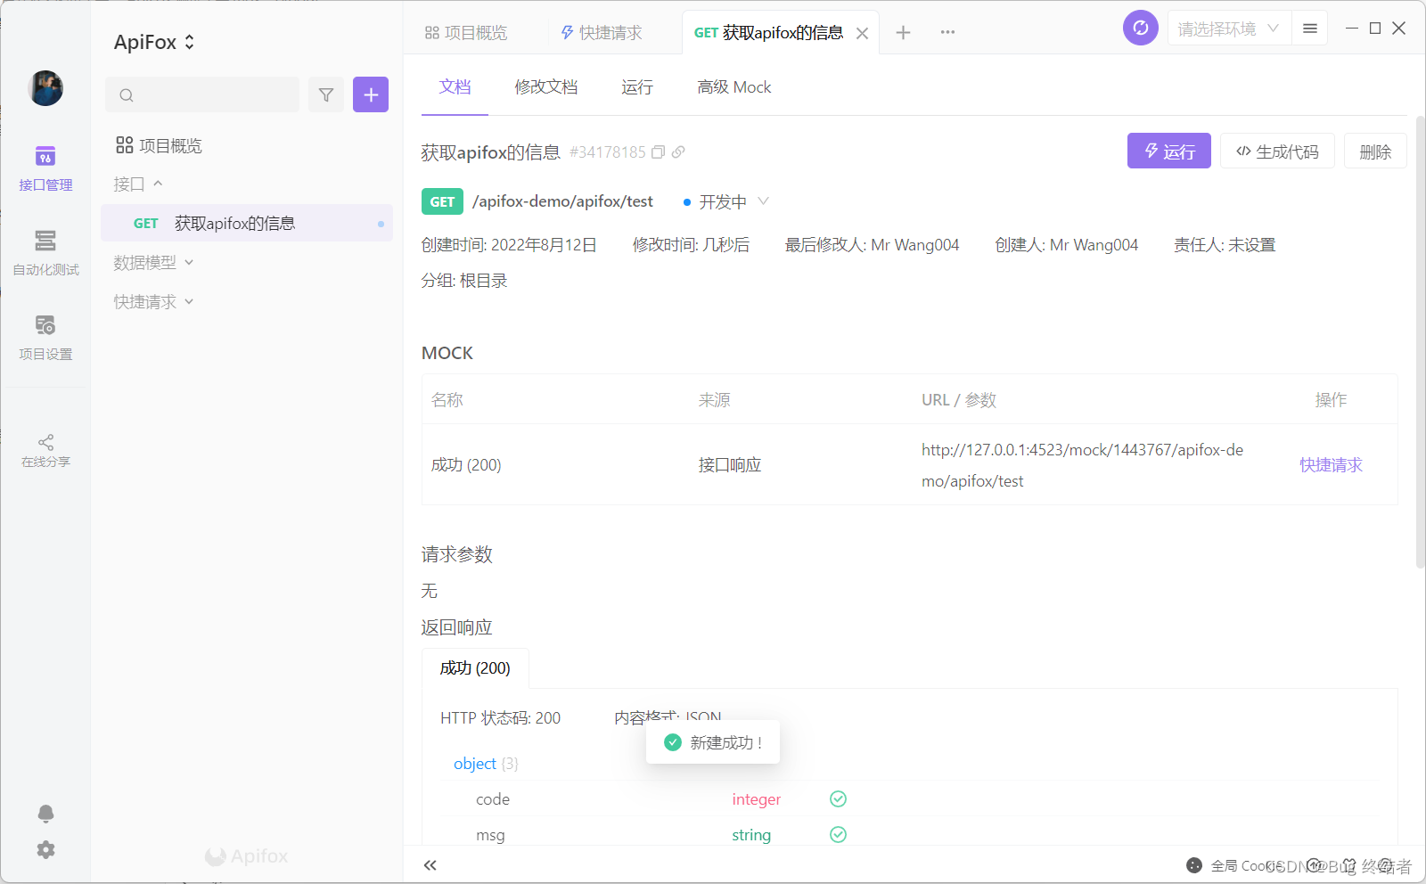Select the 文档 sub tab
Screen dimensions: 1426x884
[455, 87]
